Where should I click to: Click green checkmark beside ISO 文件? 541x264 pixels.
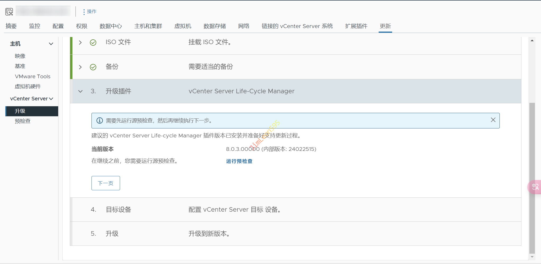[93, 43]
